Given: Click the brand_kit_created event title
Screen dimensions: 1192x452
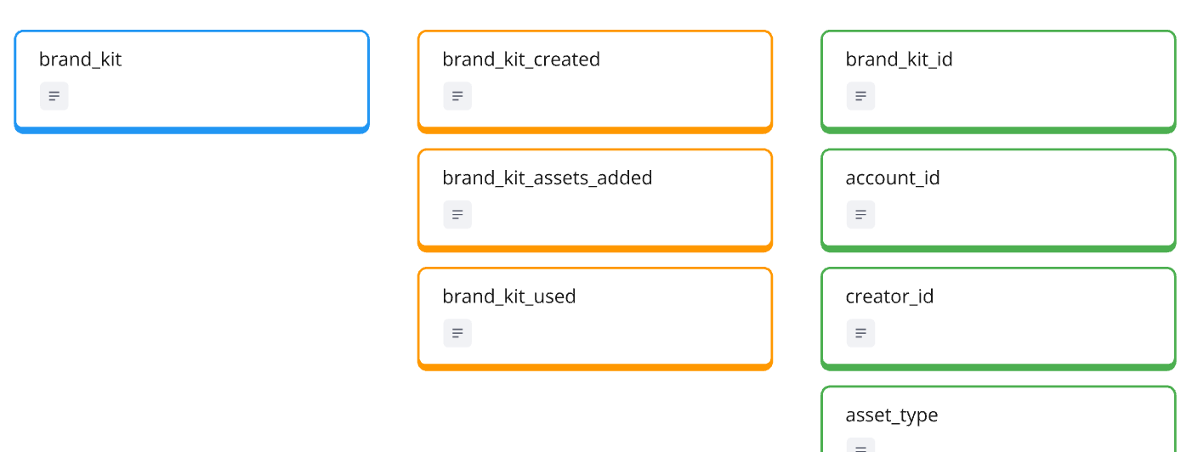Looking at the screenshot, I should 521,59.
